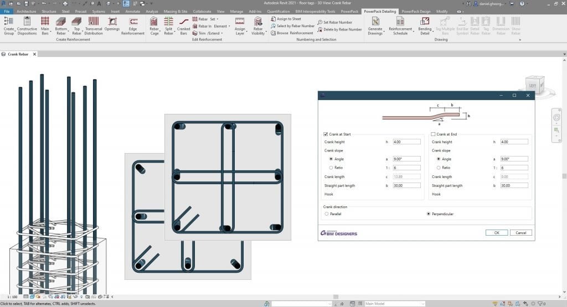The image size is (567, 307).
Task: Click the selection filter icon in status bar
Action: tap(542, 304)
